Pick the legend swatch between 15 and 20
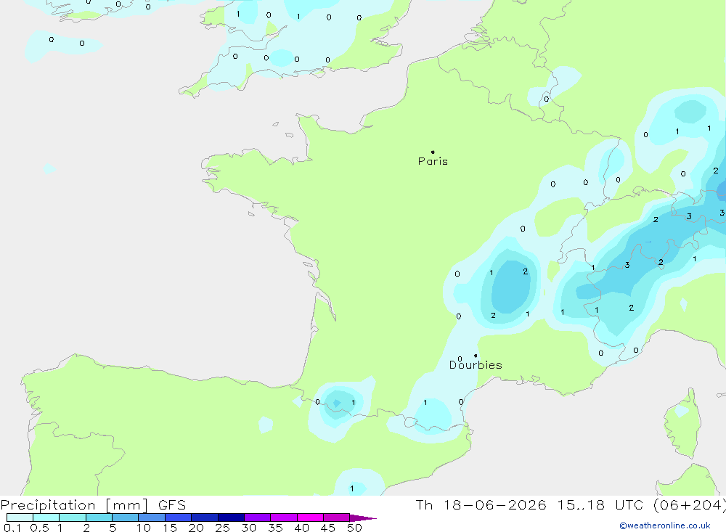 (179, 517)
